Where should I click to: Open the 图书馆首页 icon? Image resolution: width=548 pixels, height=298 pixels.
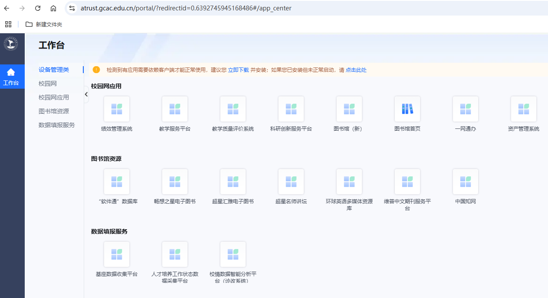coord(407,109)
